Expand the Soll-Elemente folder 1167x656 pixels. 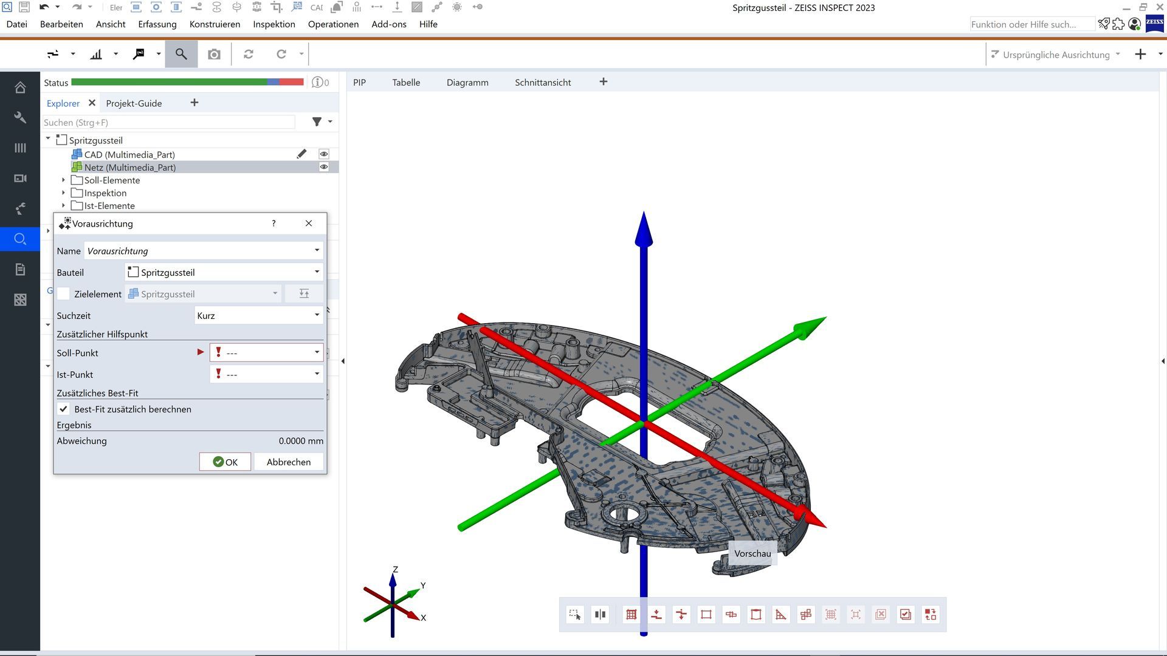(63, 180)
